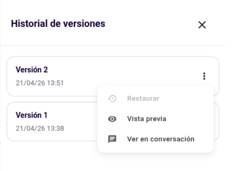Choose Ver en conversación text from menu

[x=161, y=139]
